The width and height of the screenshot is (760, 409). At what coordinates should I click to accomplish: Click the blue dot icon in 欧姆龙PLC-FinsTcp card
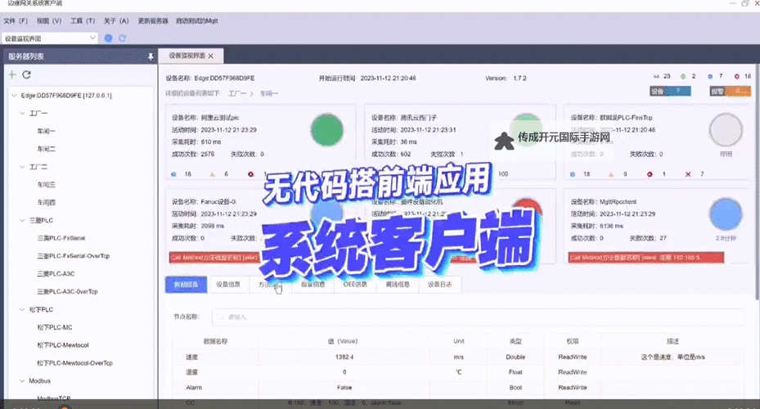point(573,174)
